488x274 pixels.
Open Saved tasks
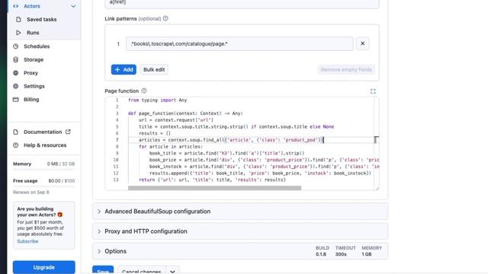41,19
